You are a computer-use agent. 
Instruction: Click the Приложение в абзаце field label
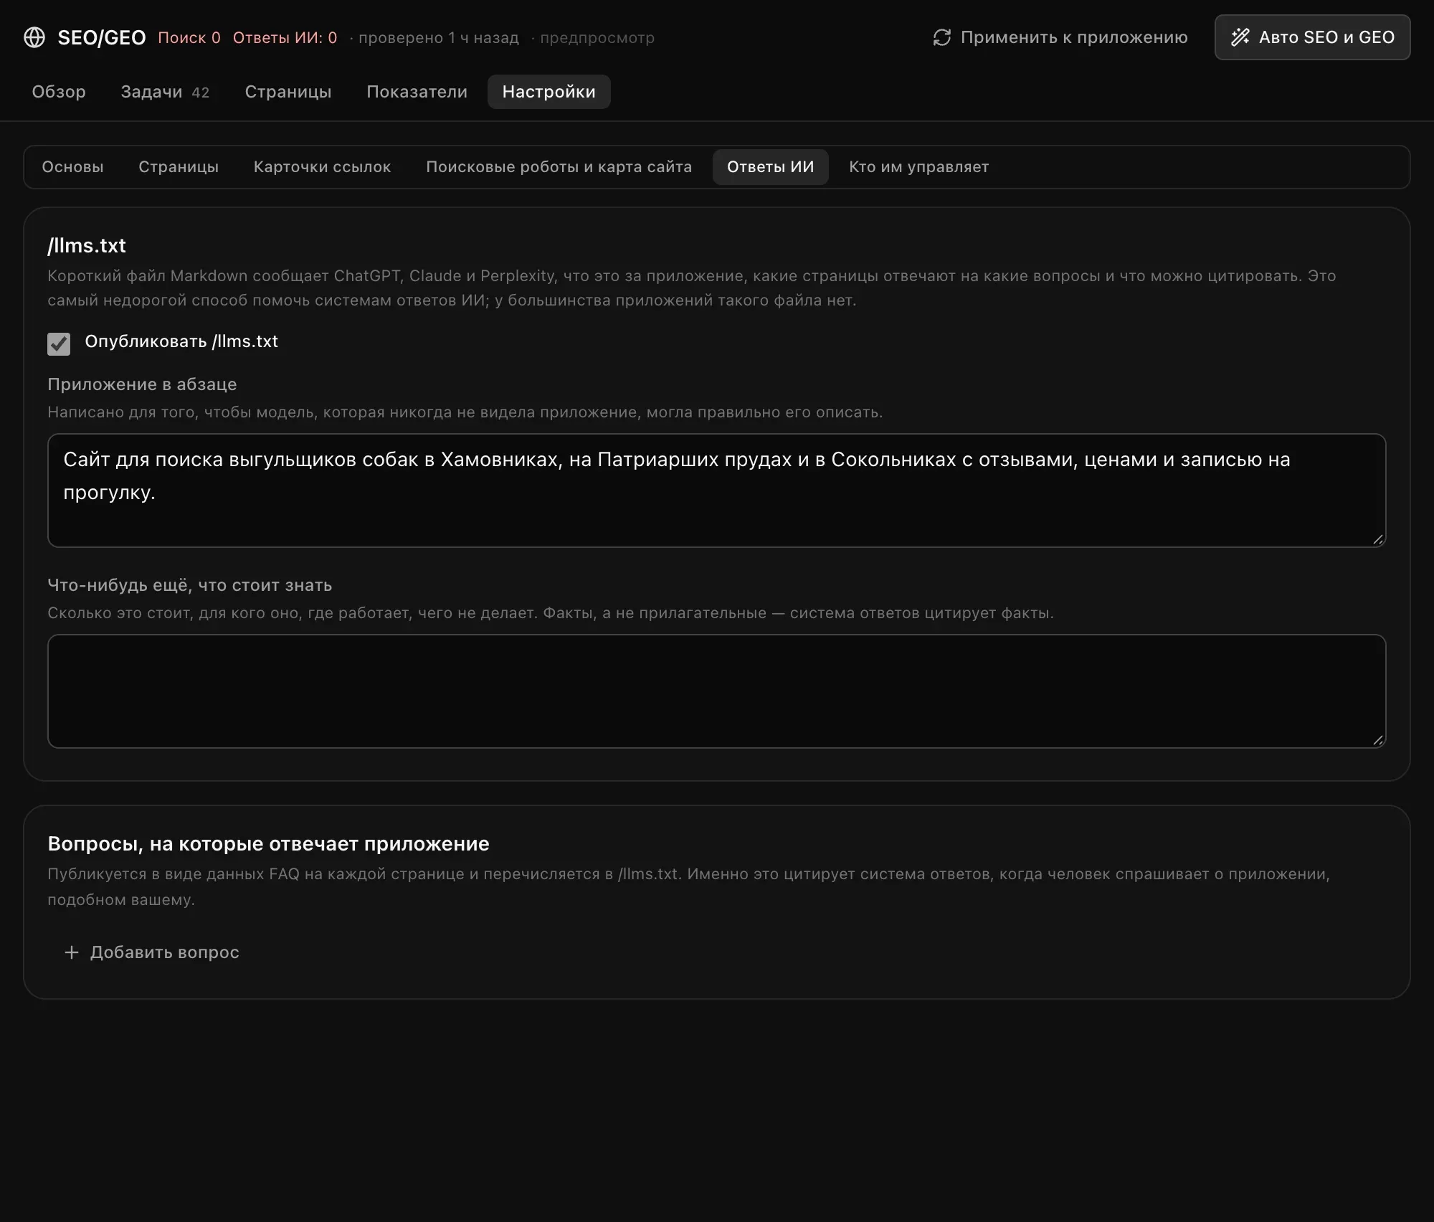click(x=142, y=384)
